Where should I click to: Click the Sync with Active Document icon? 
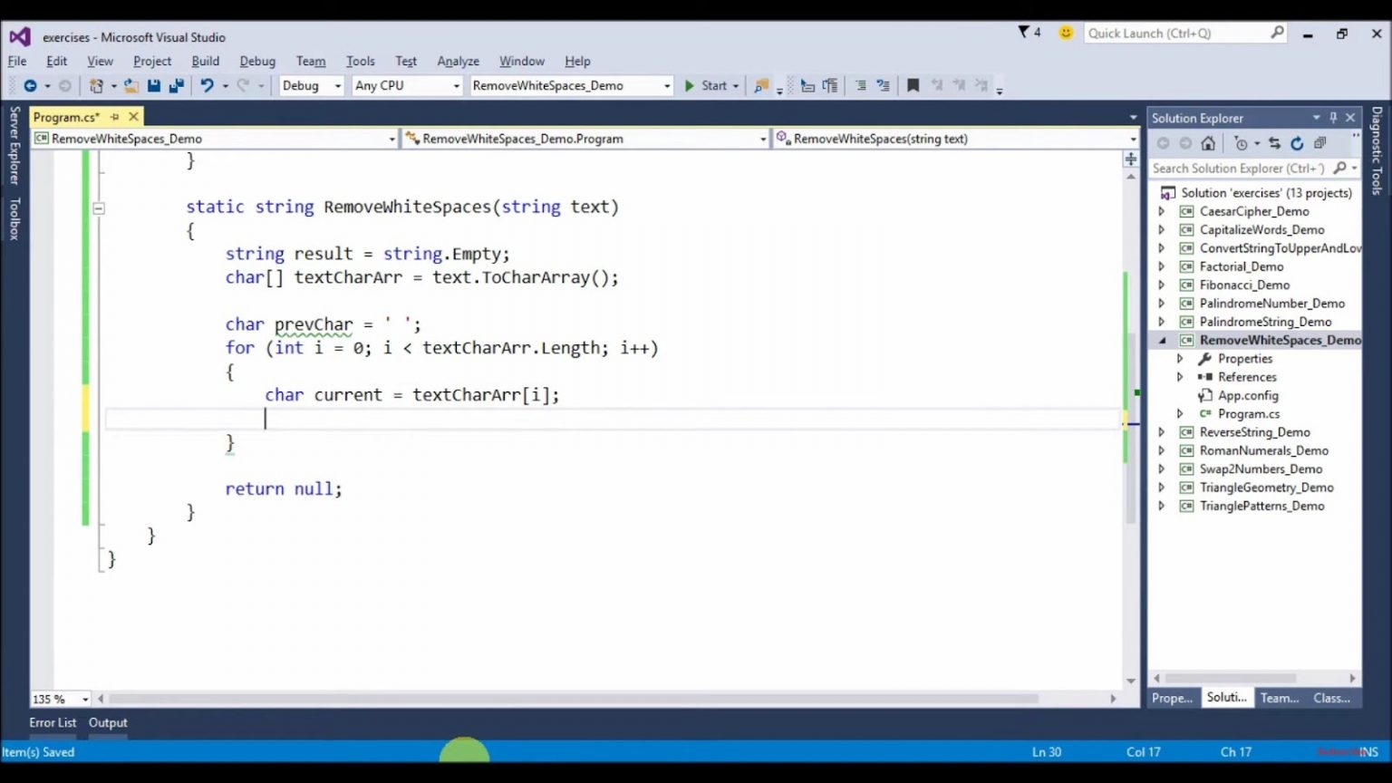tap(1274, 143)
